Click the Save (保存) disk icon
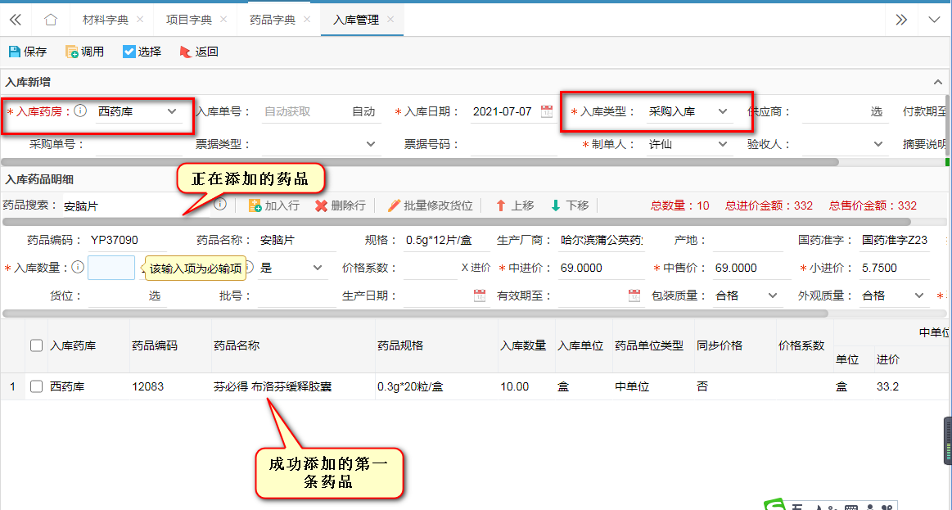952x510 pixels. coord(14,52)
